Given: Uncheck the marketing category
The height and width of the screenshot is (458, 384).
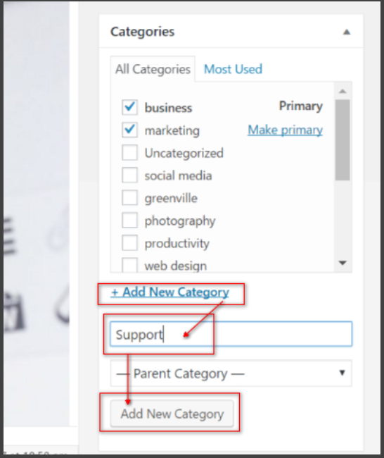Looking at the screenshot, I should click(129, 130).
